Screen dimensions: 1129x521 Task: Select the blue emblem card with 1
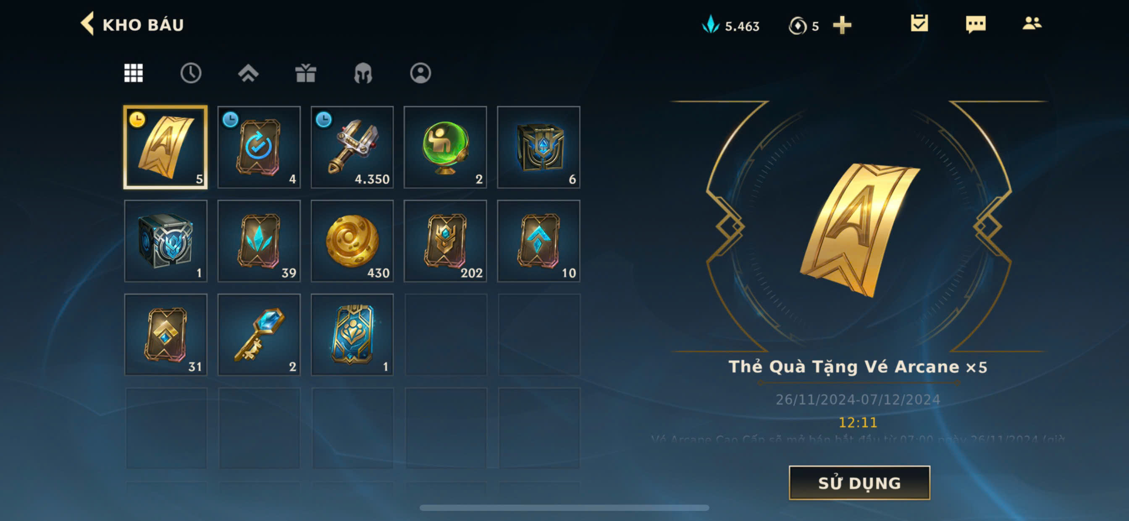pos(352,334)
